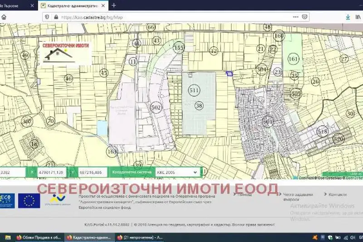Click the district label 46 on map
363x242 pixels.
(69, 79)
